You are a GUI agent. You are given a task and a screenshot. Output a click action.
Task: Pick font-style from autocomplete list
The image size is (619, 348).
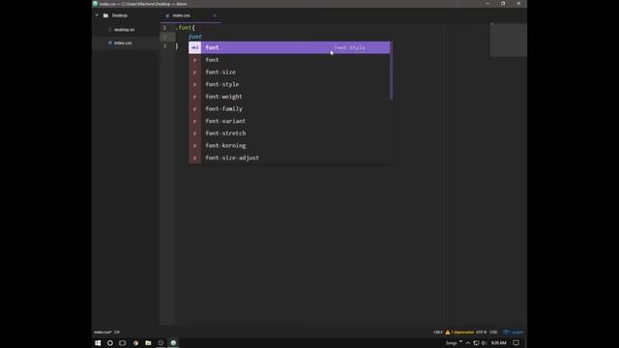(x=289, y=84)
